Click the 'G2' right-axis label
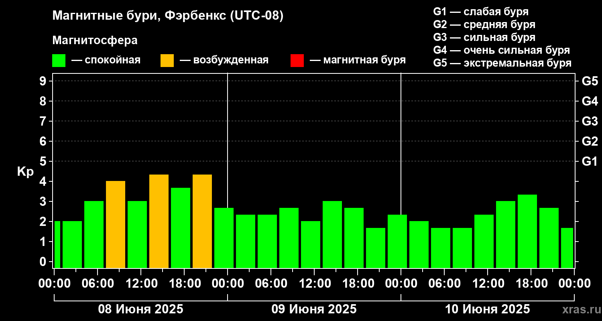The image size is (602, 321). pyautogui.click(x=590, y=141)
